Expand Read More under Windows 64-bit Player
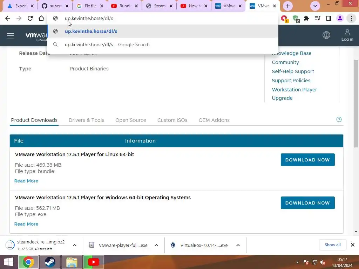 [26, 224]
